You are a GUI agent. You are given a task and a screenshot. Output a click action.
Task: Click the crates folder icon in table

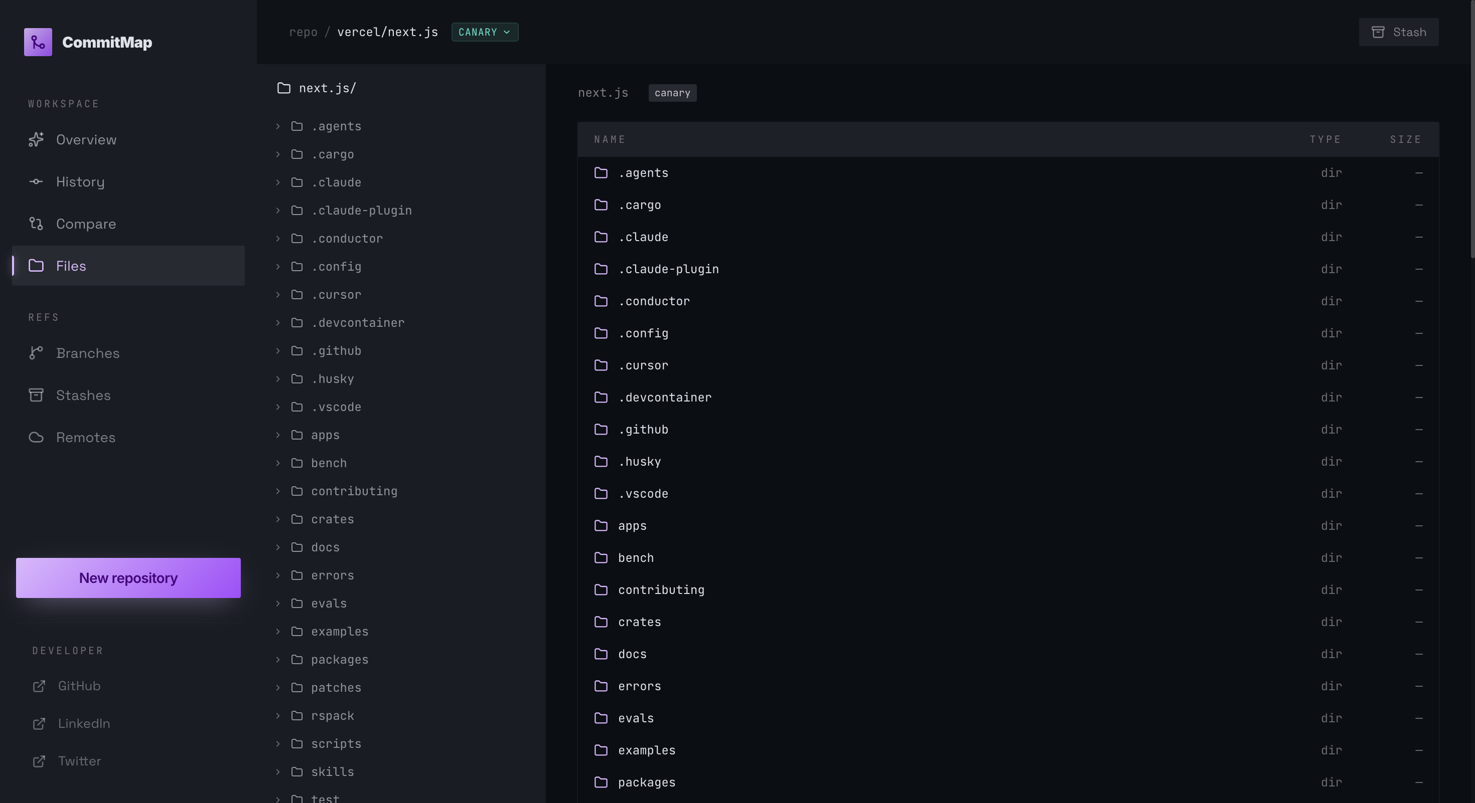(x=601, y=622)
